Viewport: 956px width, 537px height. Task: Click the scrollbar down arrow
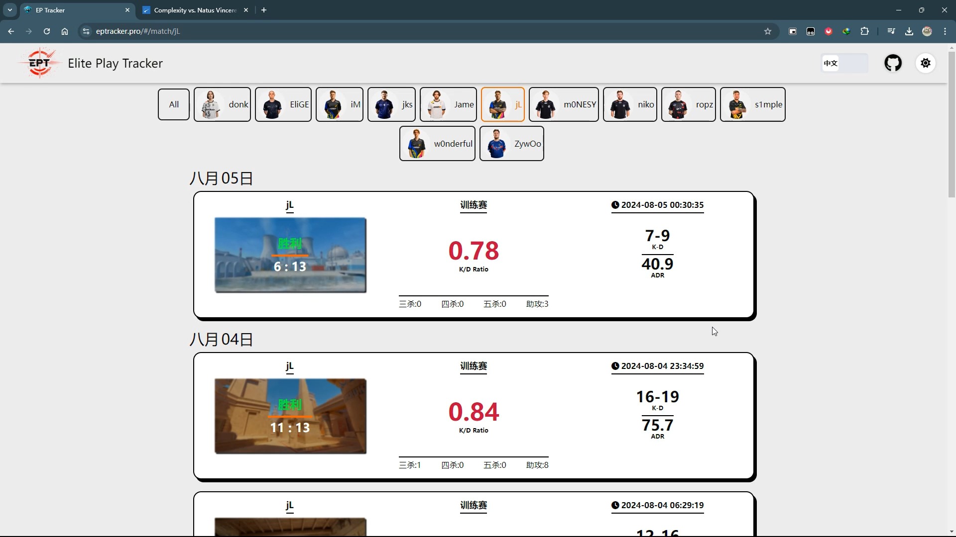coord(952,532)
